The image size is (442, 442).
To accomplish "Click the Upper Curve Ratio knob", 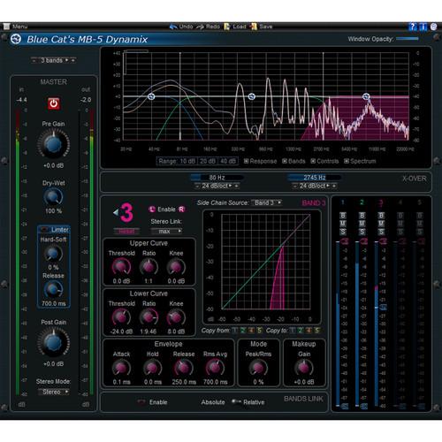I will (149, 267).
